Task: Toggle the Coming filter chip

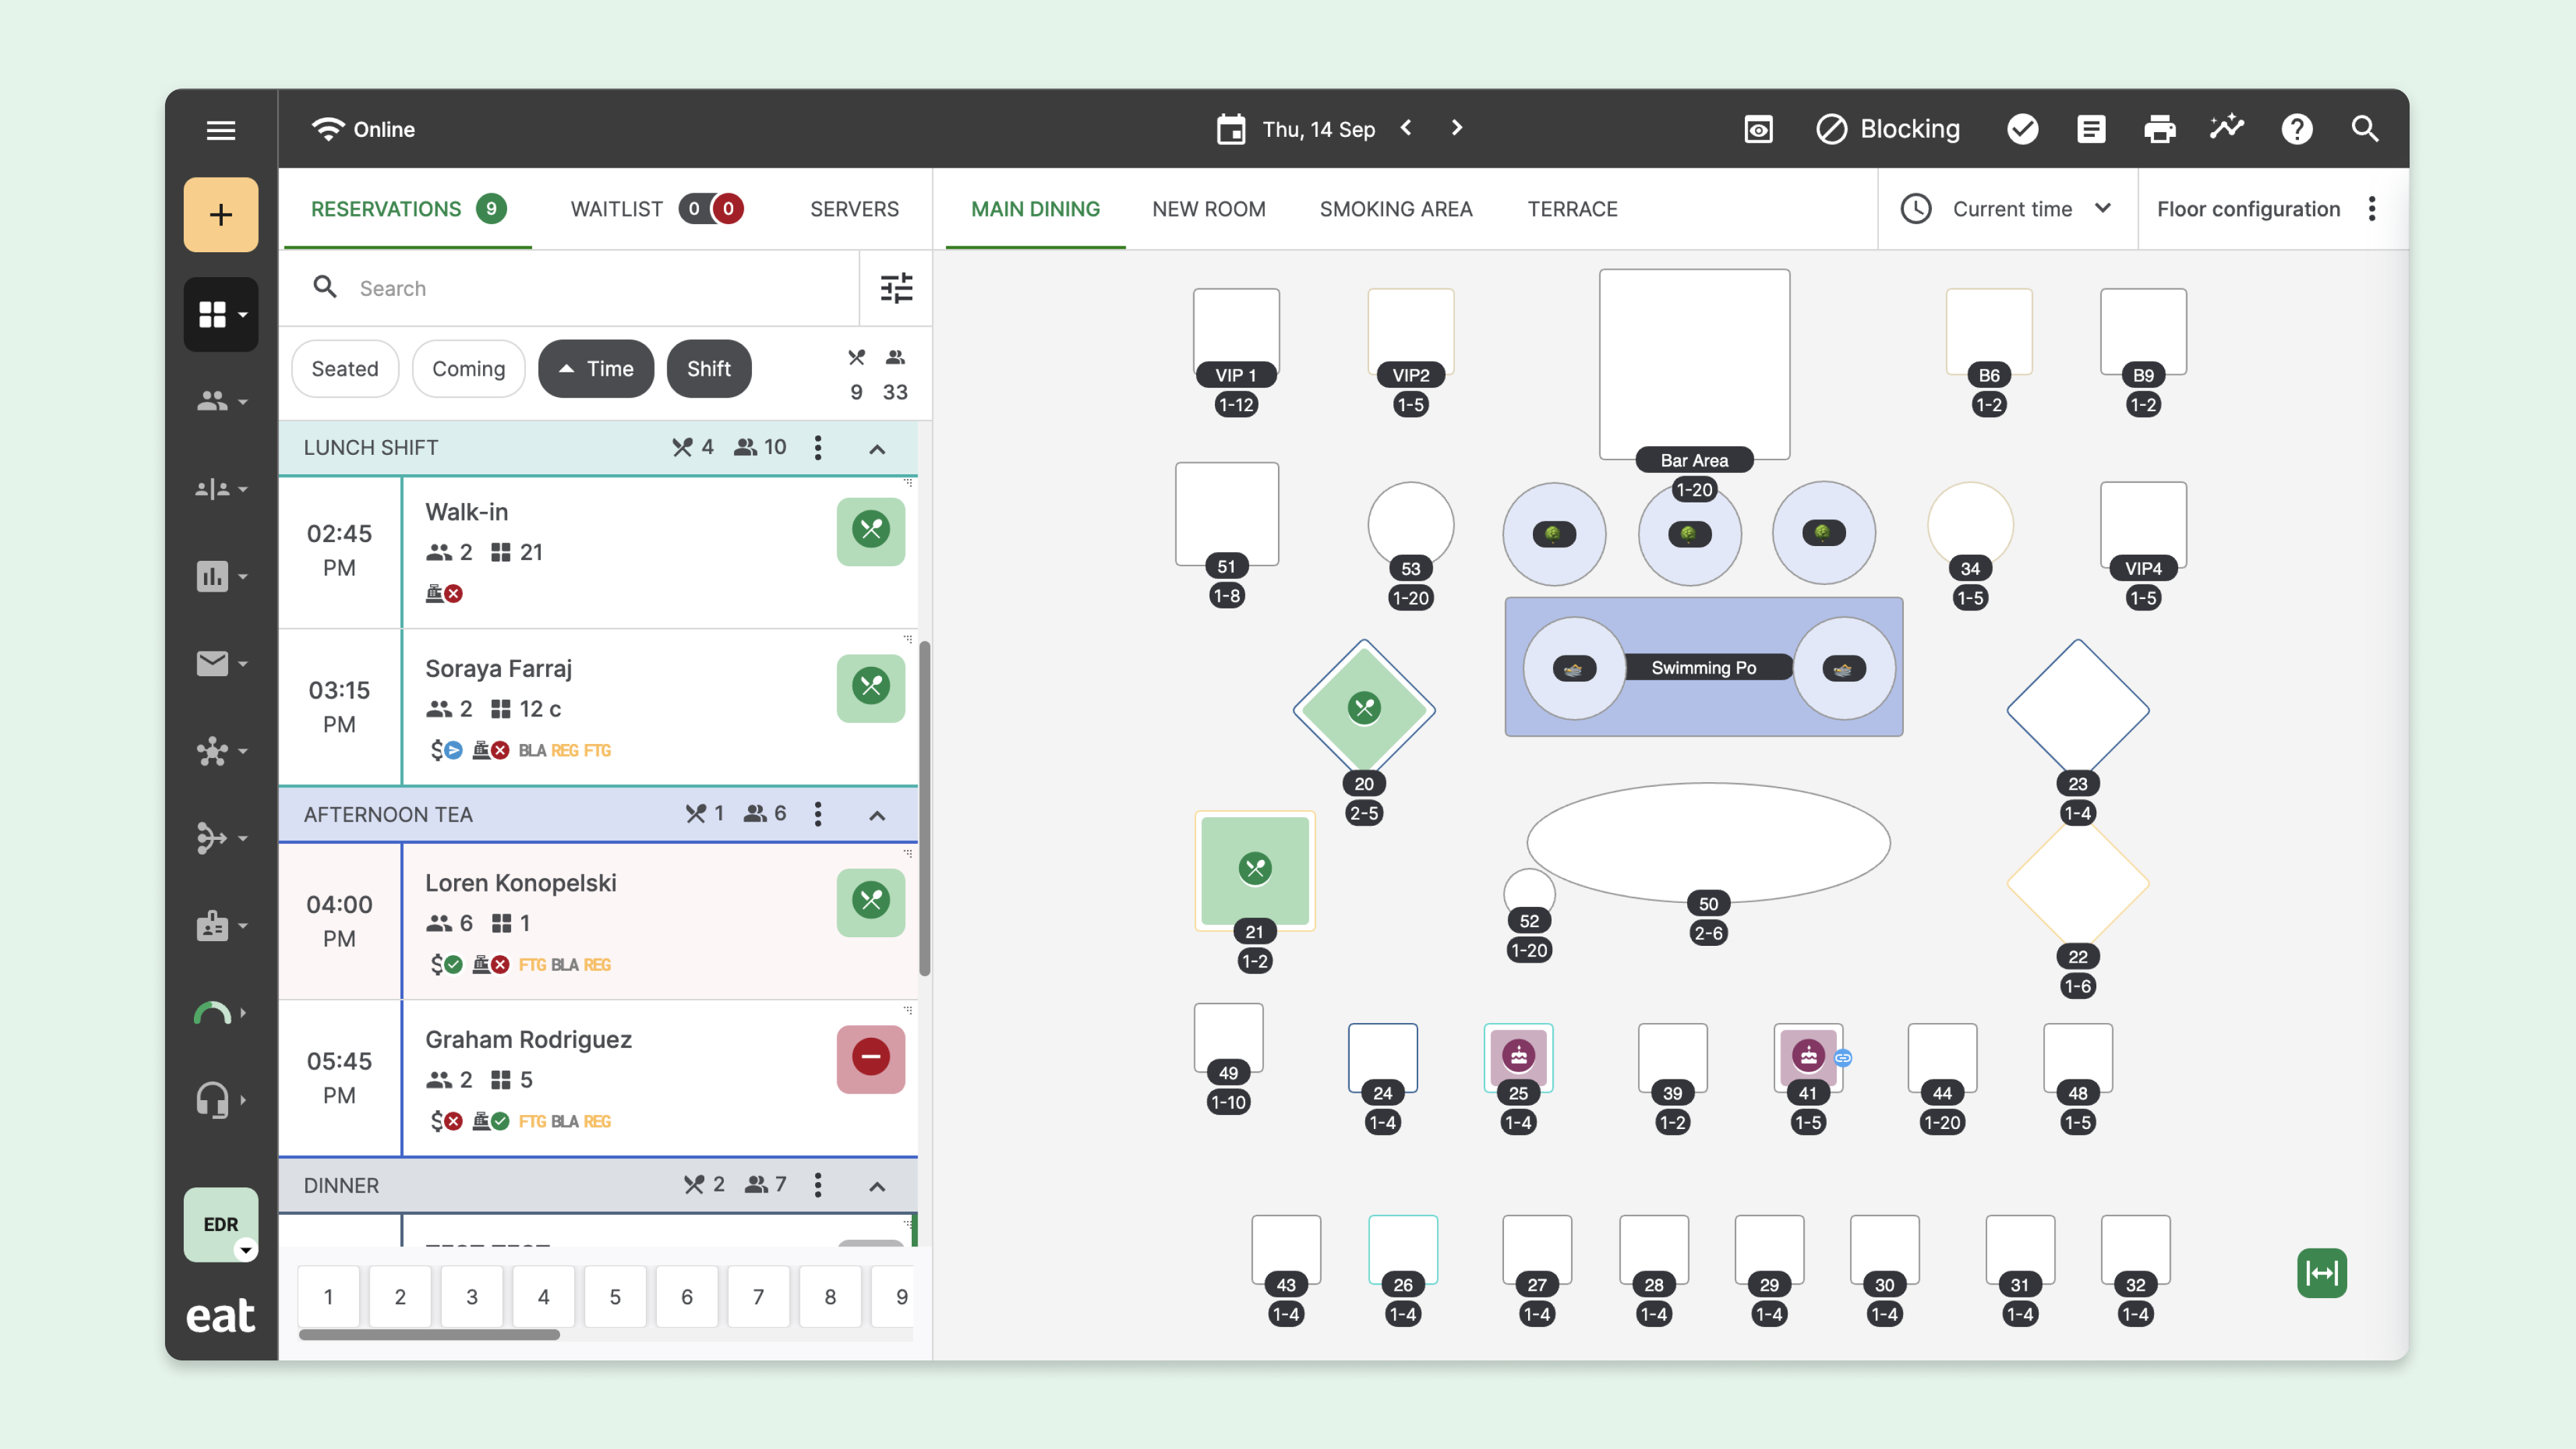Action: pyautogui.click(x=468, y=369)
